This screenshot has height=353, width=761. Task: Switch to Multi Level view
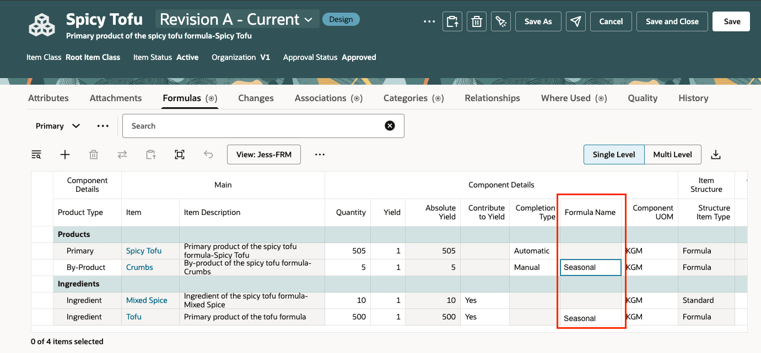[672, 155]
